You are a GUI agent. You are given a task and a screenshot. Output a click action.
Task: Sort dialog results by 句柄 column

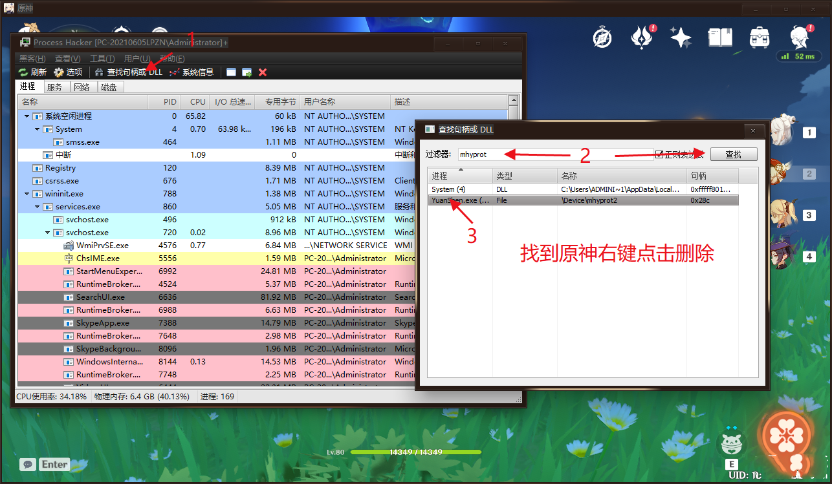(x=712, y=176)
